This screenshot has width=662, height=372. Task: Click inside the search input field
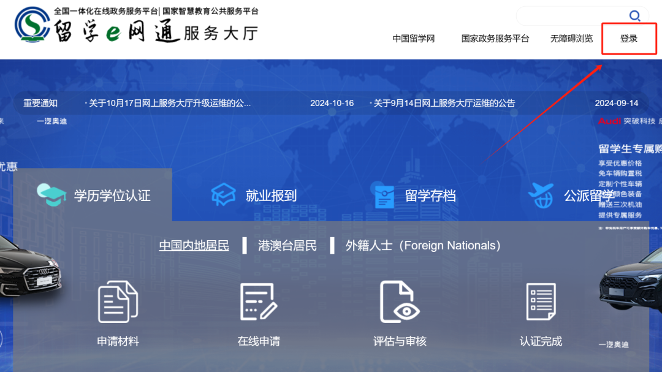570,16
